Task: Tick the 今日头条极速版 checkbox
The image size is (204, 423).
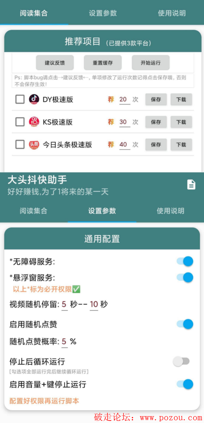Action: 20,144
